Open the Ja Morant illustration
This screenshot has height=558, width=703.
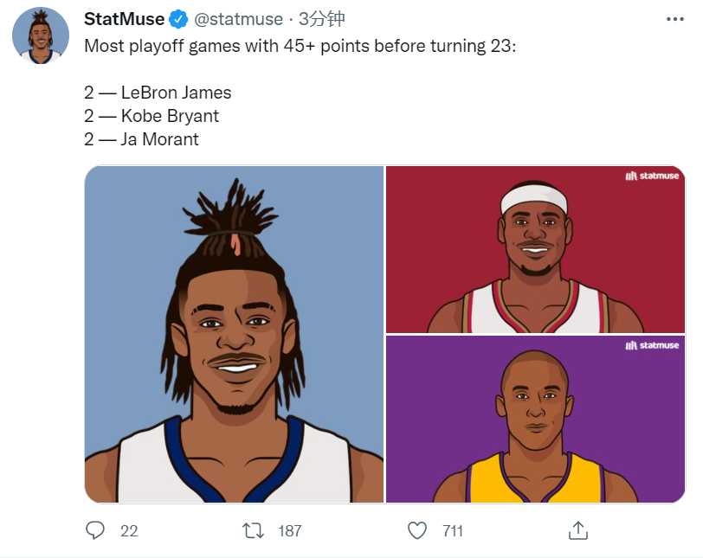234,334
